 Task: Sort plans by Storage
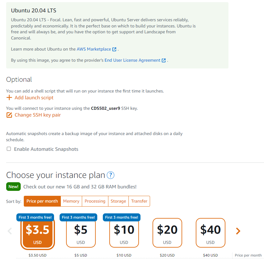point(118,201)
